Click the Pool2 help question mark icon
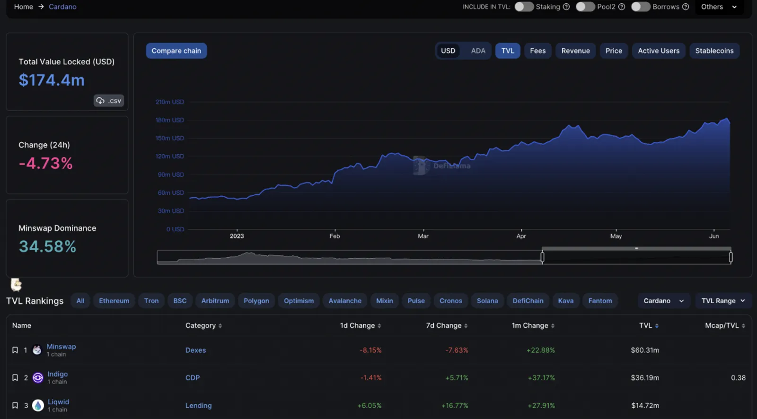Image resolution: width=757 pixels, height=419 pixels. pos(622,7)
